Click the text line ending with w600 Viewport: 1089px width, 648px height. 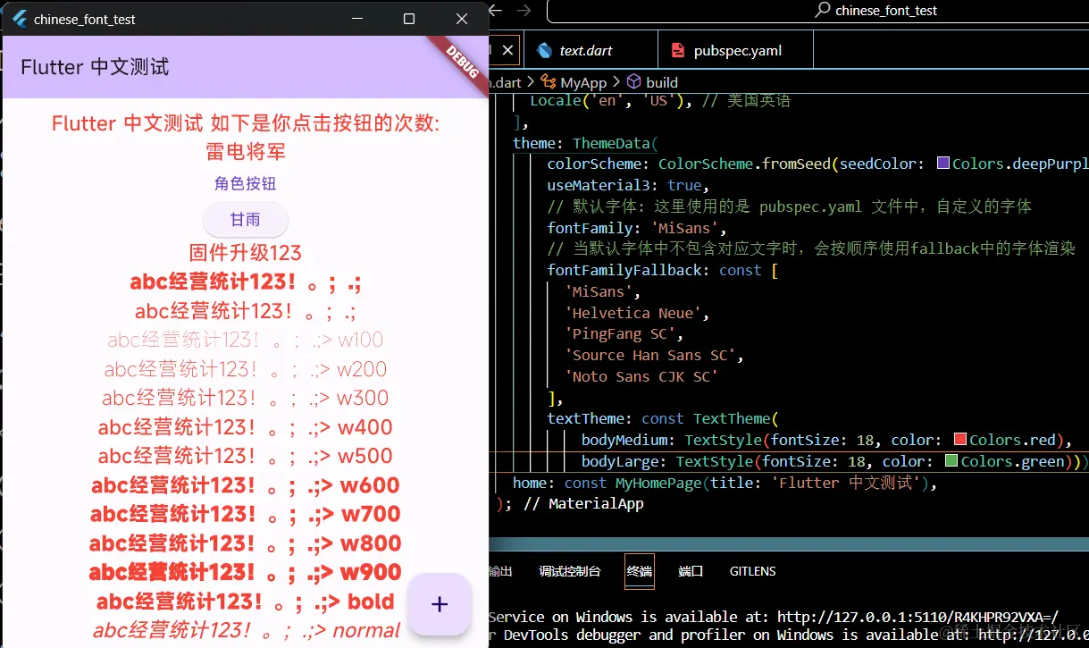pos(246,485)
